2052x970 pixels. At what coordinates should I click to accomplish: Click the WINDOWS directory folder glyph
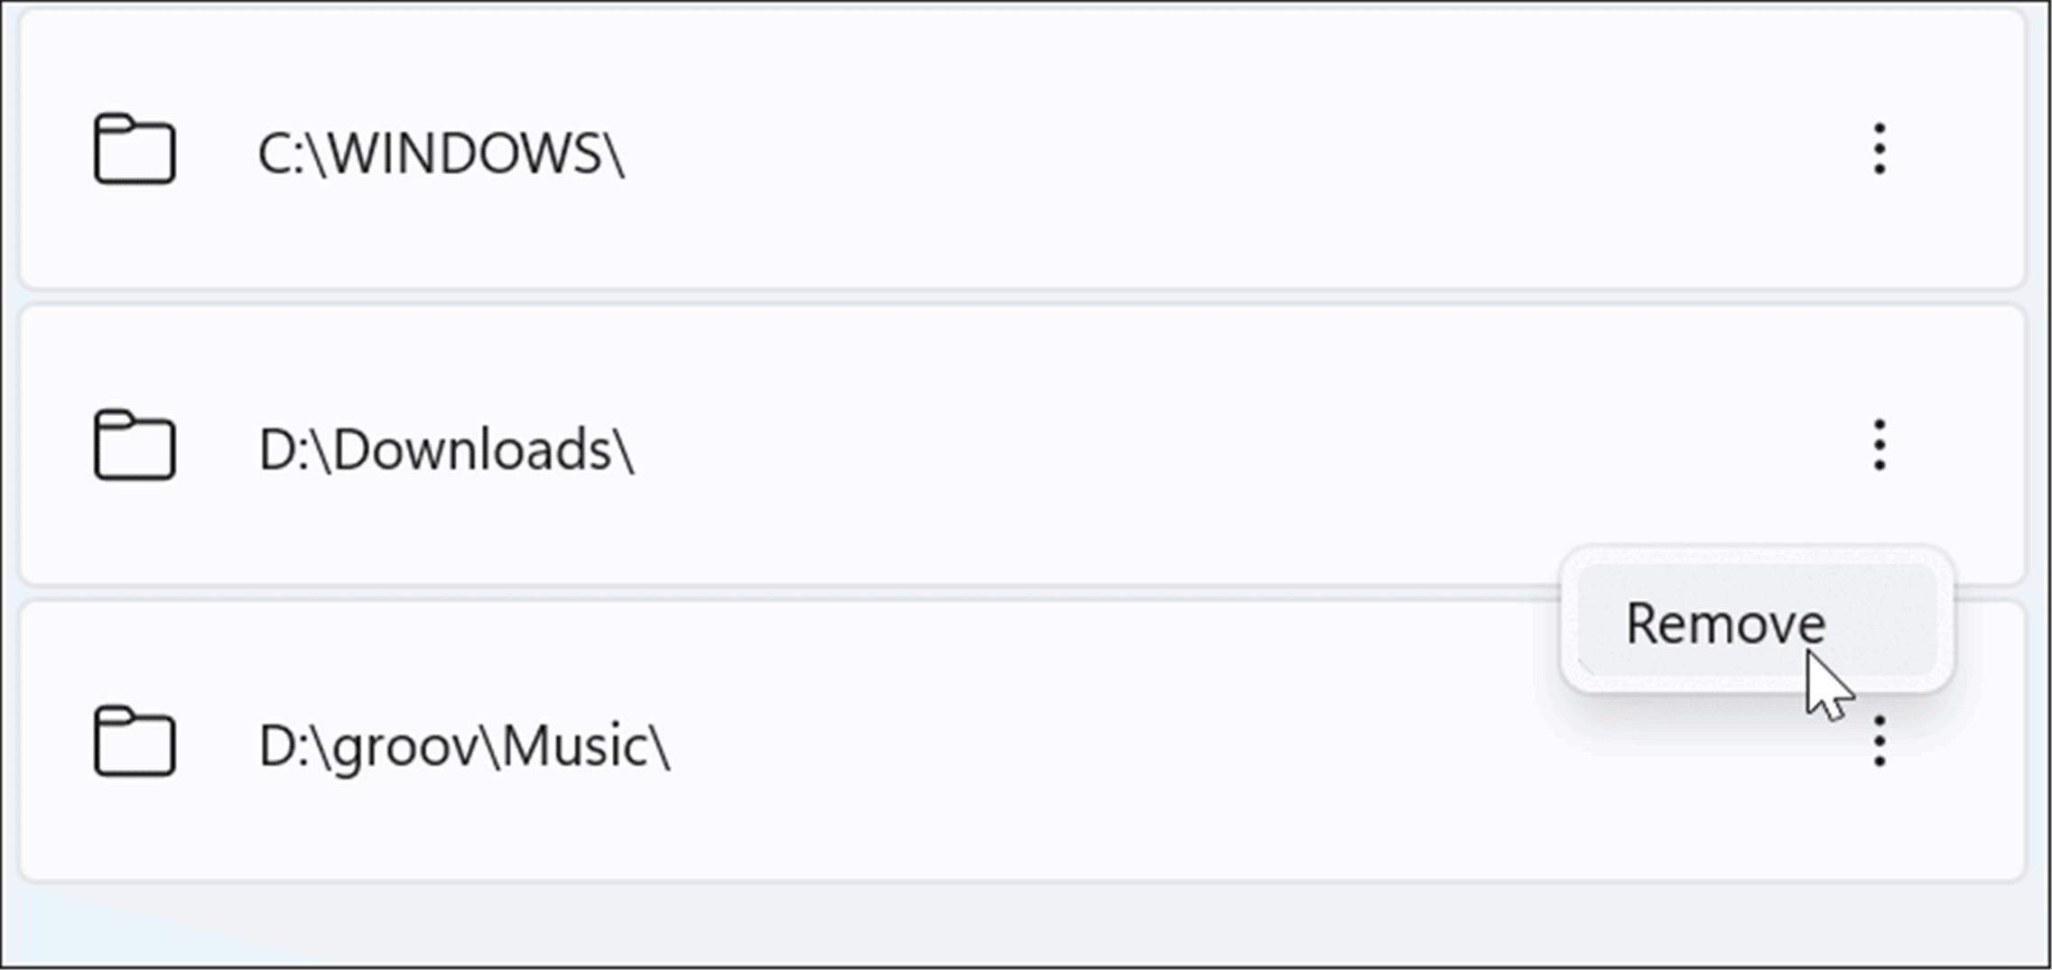coord(135,150)
